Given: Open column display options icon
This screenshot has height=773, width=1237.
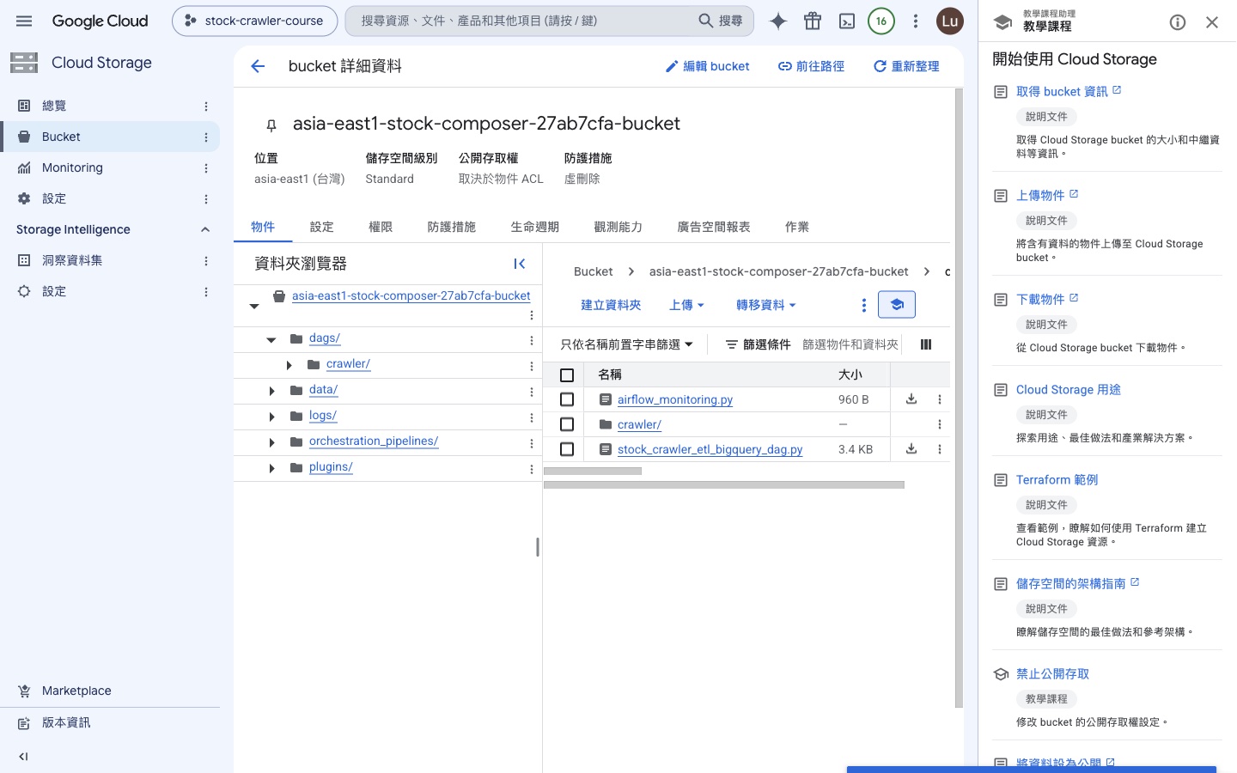Looking at the screenshot, I should 926,344.
